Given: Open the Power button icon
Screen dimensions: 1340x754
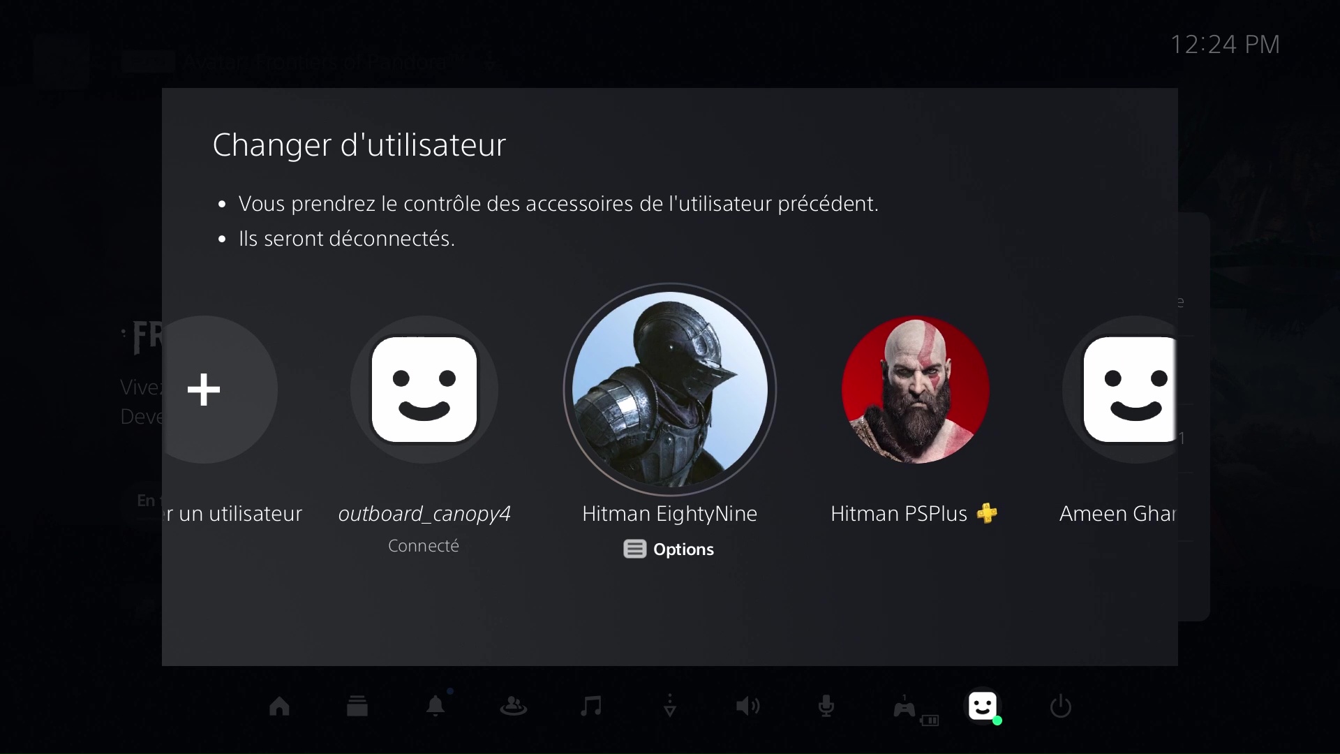Looking at the screenshot, I should tap(1061, 707).
